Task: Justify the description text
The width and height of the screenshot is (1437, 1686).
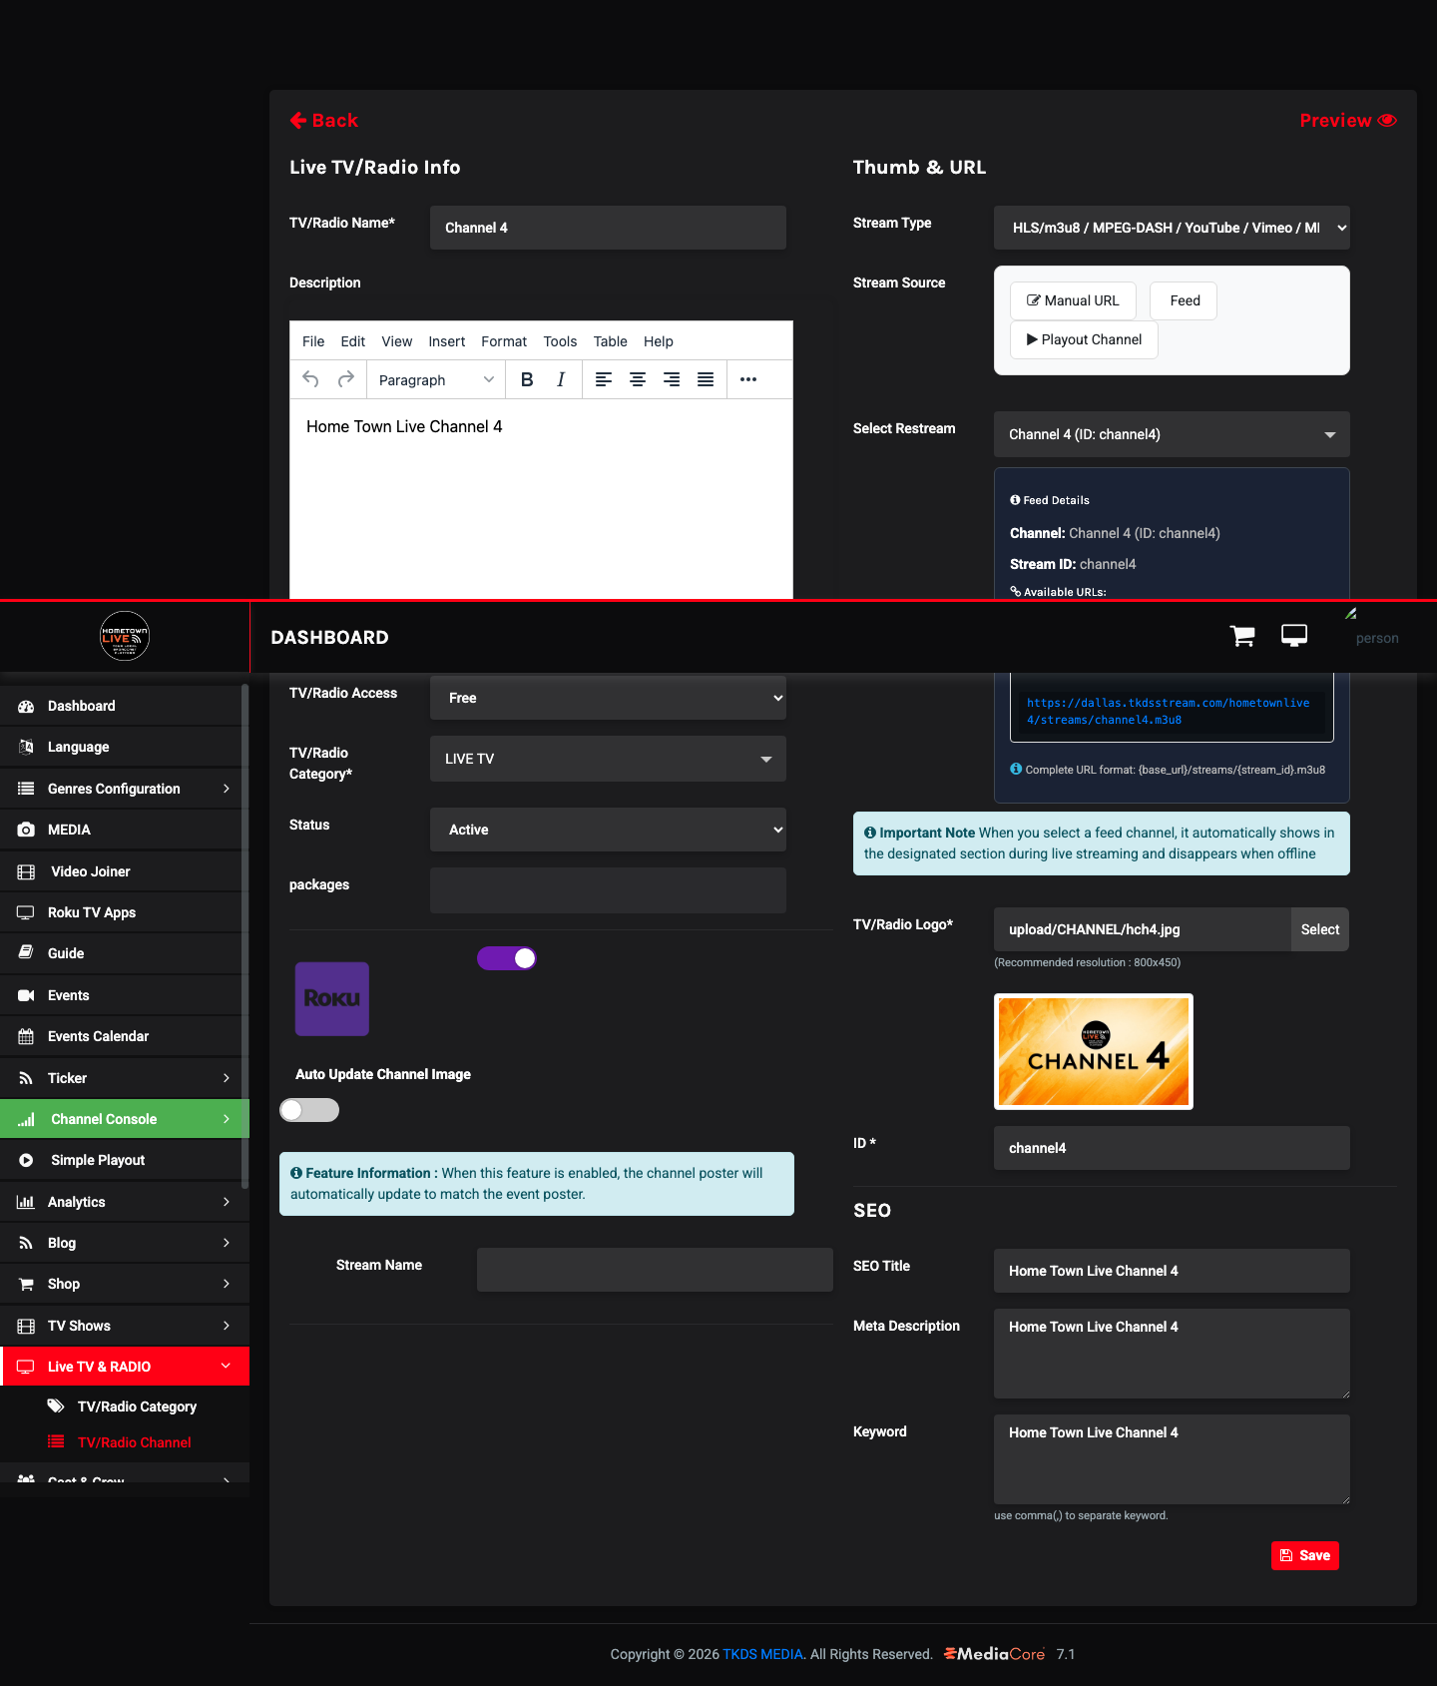Action: [x=706, y=379]
